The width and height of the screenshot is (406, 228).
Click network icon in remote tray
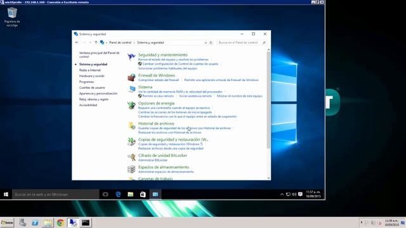(x=288, y=194)
